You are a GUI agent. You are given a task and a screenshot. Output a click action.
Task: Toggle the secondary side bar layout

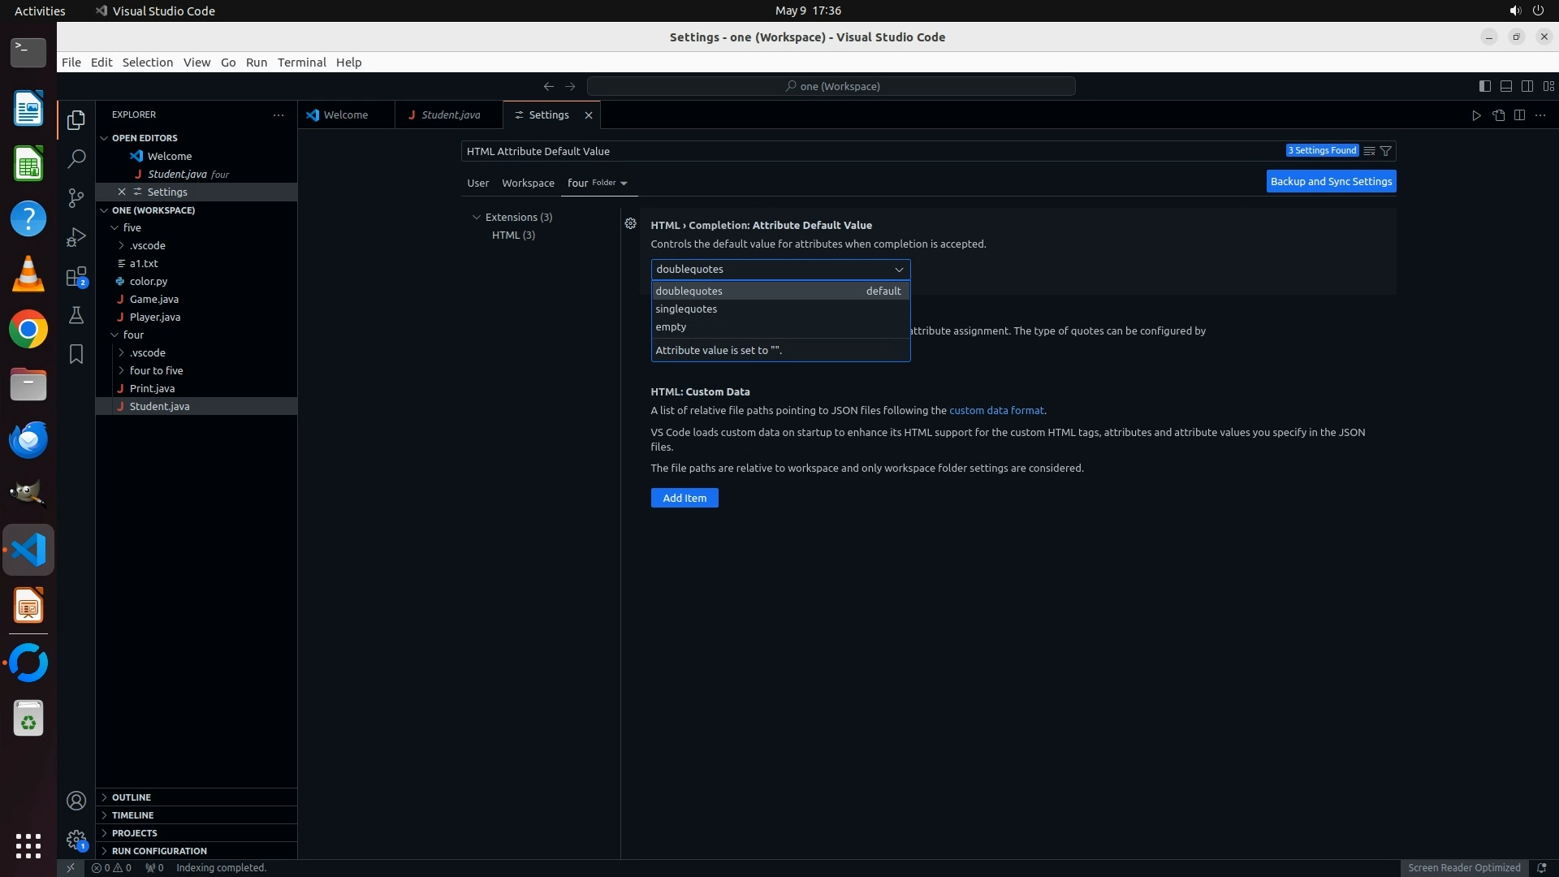pyautogui.click(x=1527, y=86)
